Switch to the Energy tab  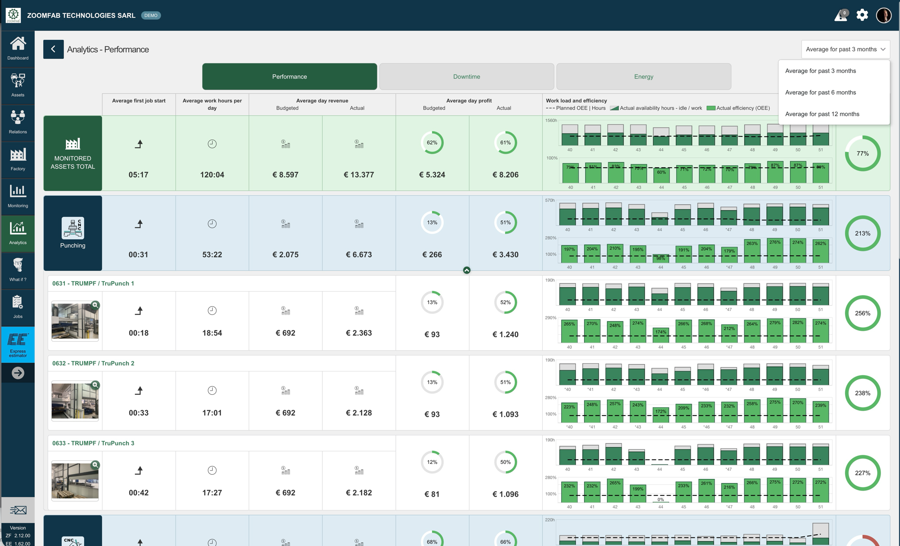[x=643, y=76]
